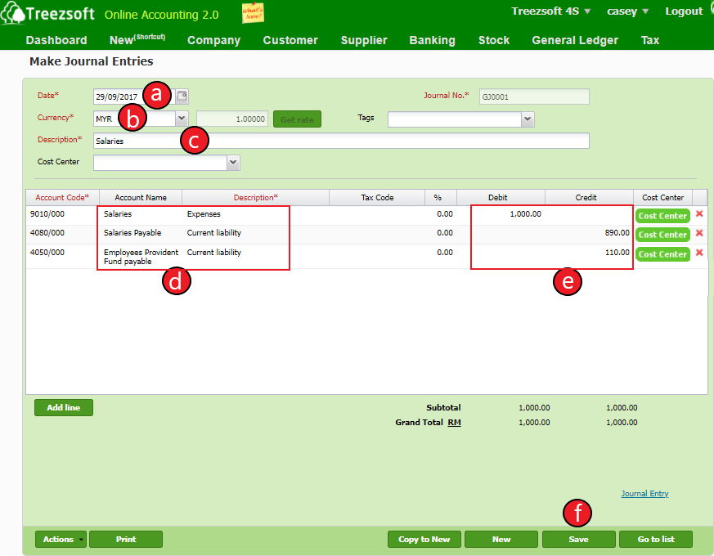714x556 pixels.
Task: Select account code 9010/000 cell
Action: tap(62, 214)
